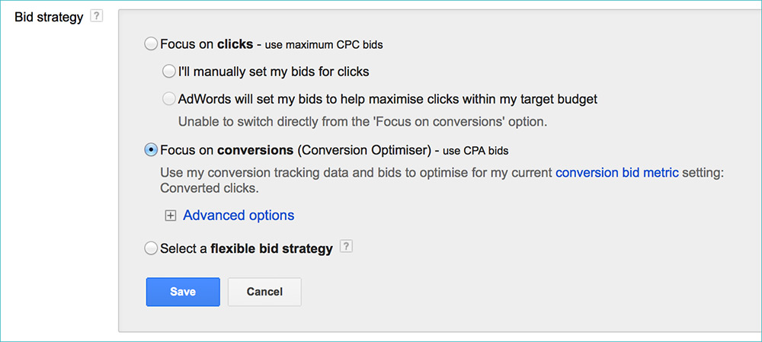Select the AdWords maximise clicks radio option
Viewport: 762px width, 342px height.
point(168,100)
